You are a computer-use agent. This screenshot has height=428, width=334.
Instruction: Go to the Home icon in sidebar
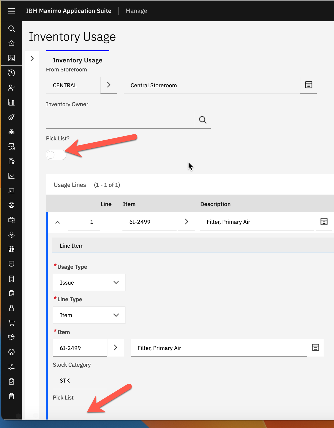pyautogui.click(x=11, y=43)
